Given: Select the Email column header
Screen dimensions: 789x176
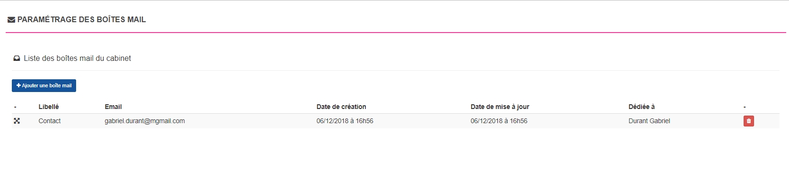Looking at the screenshot, I should (113, 107).
